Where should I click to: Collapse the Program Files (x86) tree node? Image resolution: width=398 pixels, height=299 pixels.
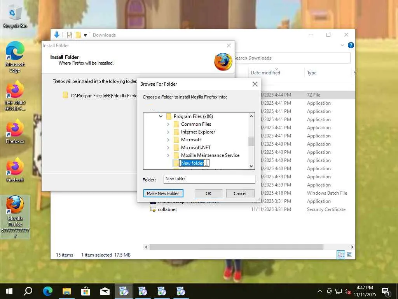161,116
